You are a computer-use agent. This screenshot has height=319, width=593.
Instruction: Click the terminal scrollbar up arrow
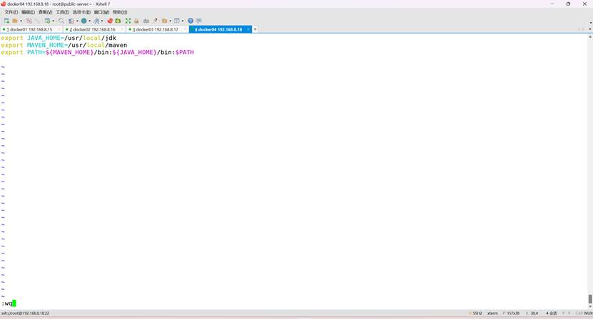(x=590, y=36)
